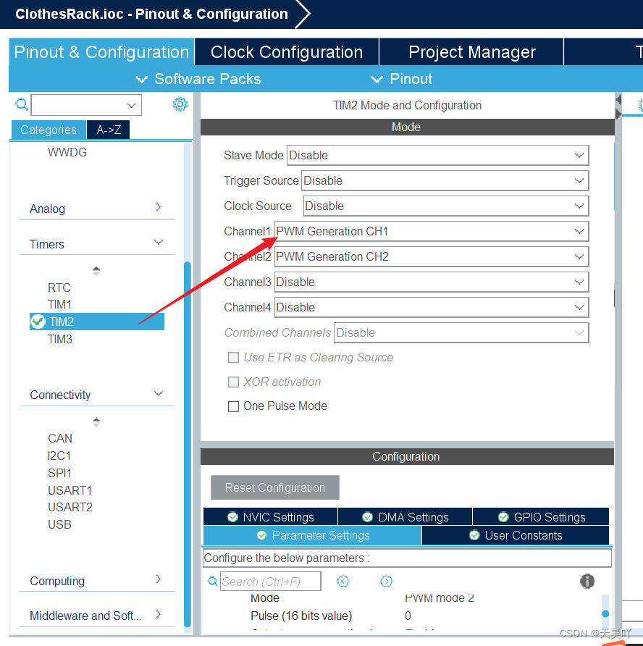Click the PWM mode 2 value

(x=439, y=598)
